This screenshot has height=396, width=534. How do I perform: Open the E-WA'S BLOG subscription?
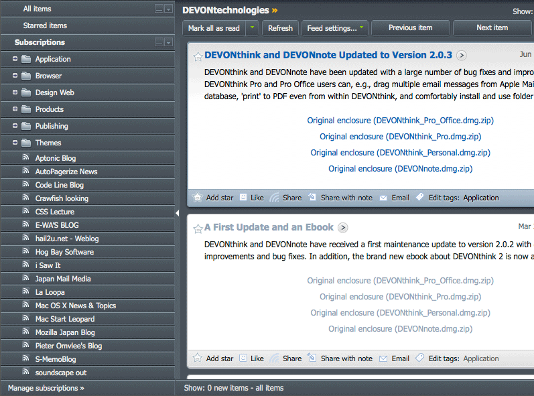(x=88, y=225)
